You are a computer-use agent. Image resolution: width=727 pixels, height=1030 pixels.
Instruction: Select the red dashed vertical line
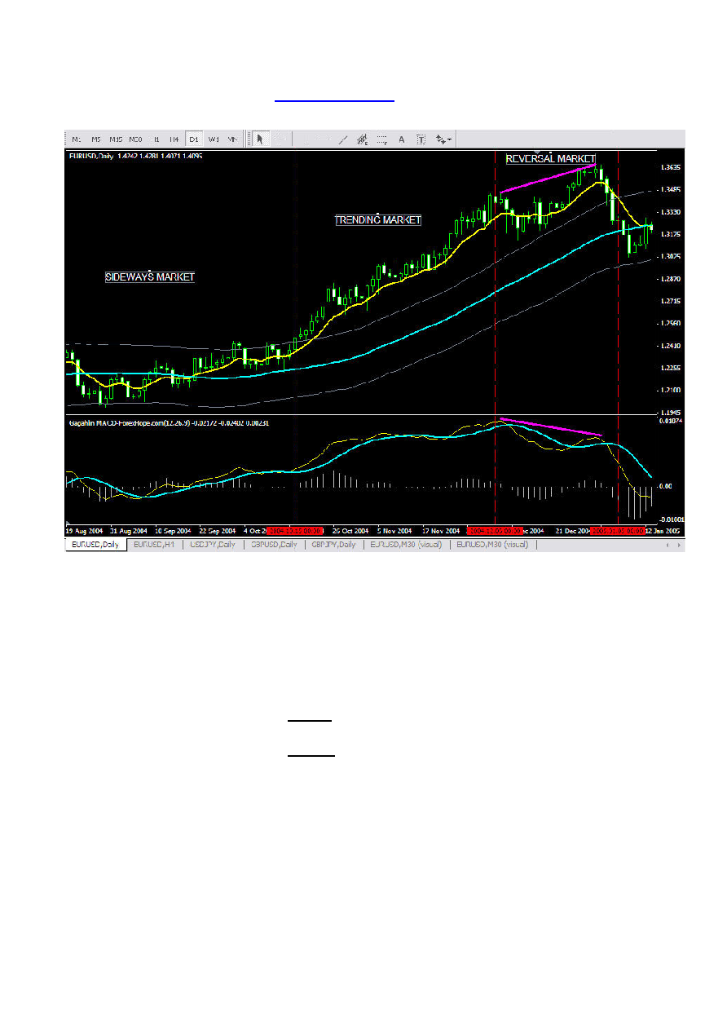coord(618,338)
